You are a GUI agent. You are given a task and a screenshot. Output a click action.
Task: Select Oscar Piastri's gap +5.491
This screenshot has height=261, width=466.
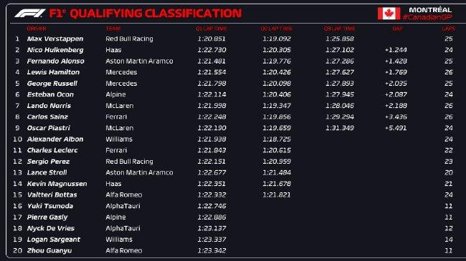396,128
